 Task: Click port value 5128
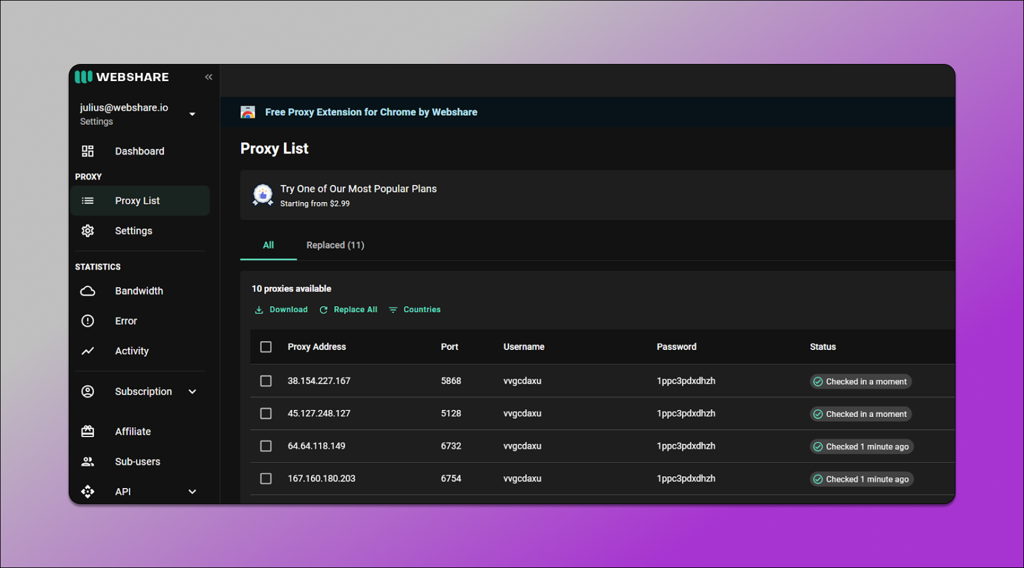451,413
